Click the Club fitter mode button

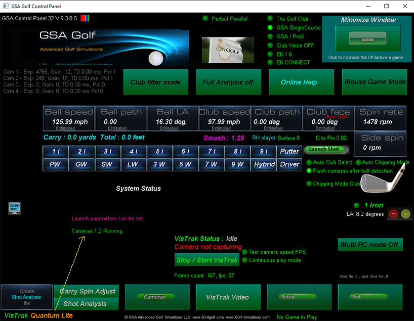click(x=155, y=82)
